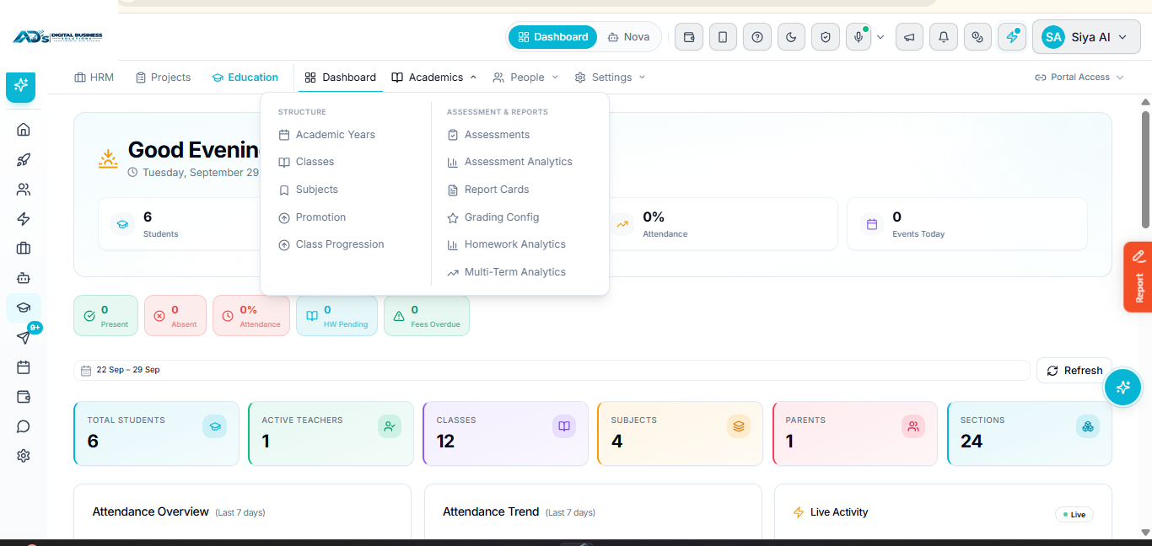Select the Education module tab
Screen dimensions: 1152x546
click(x=245, y=78)
